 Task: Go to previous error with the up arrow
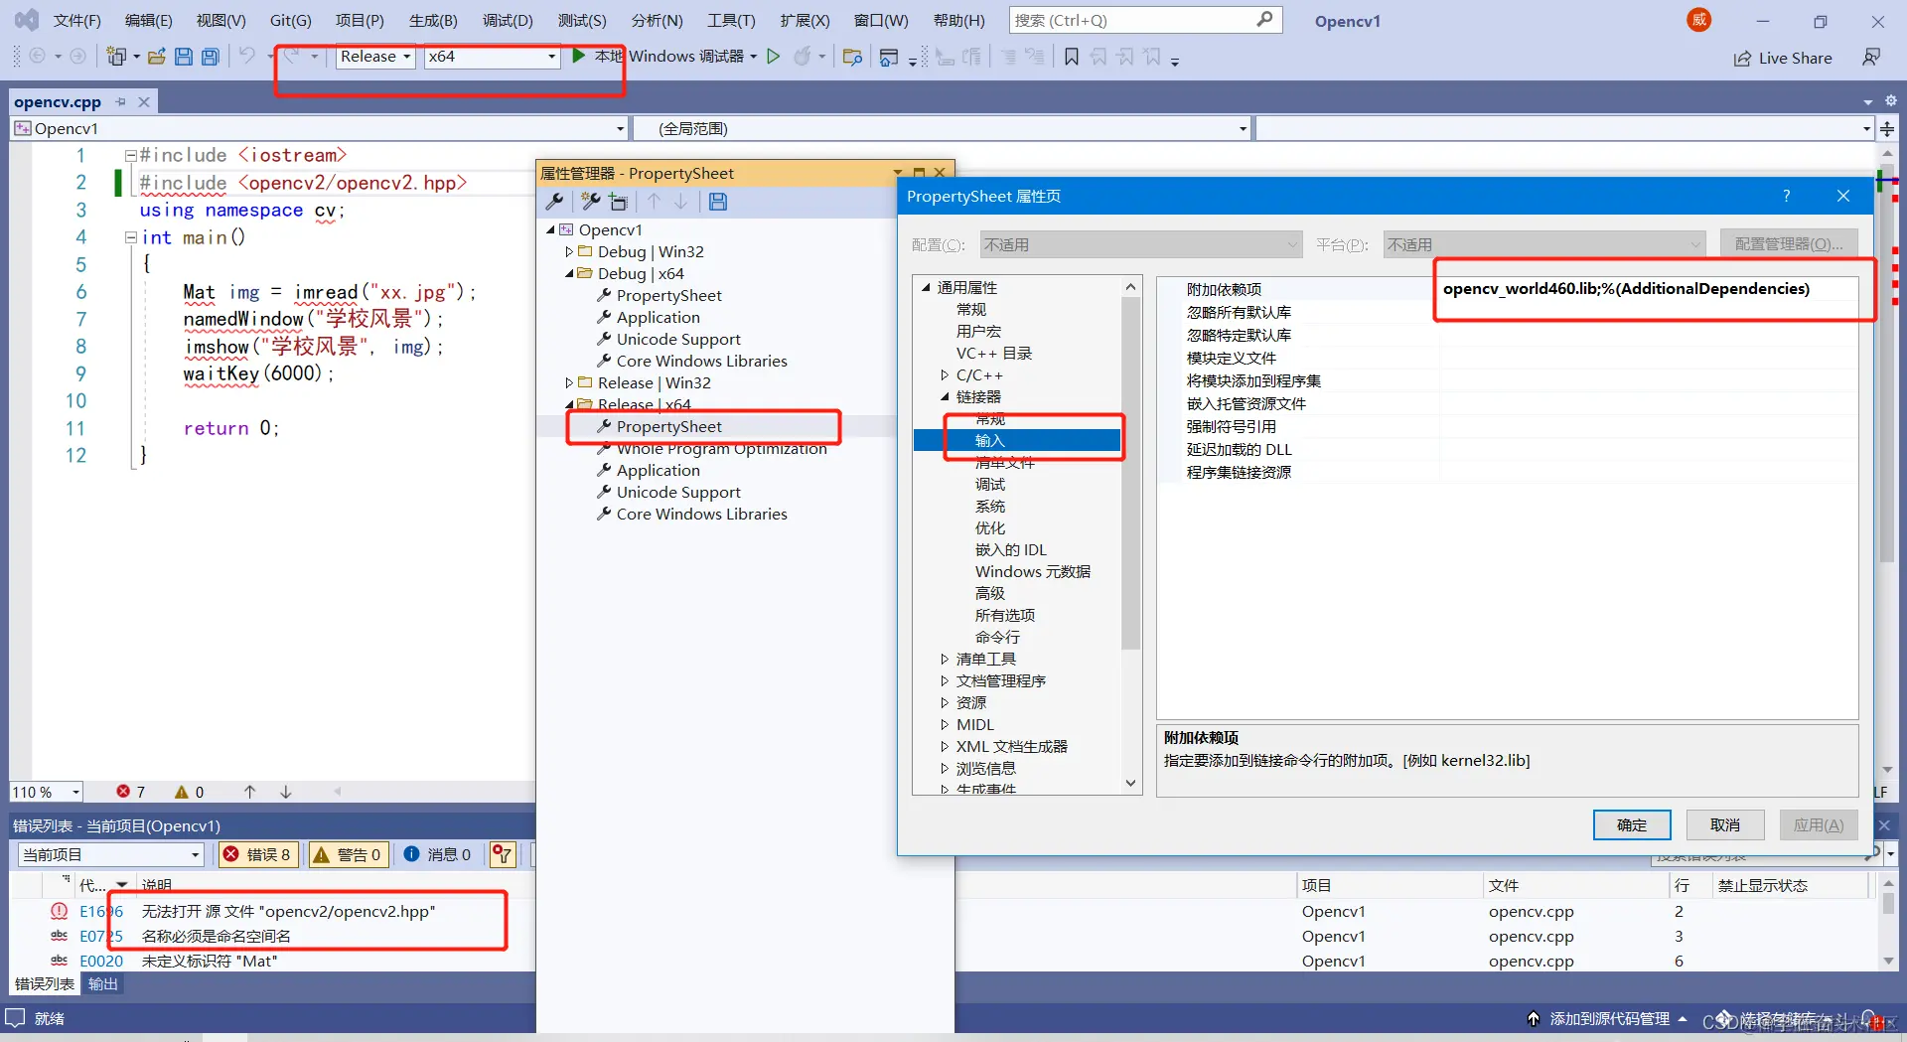pyautogui.click(x=250, y=792)
